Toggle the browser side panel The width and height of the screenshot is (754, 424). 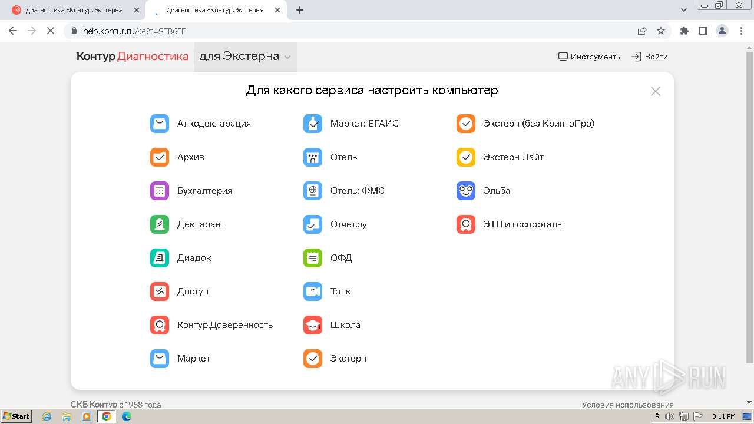pyautogui.click(x=703, y=31)
